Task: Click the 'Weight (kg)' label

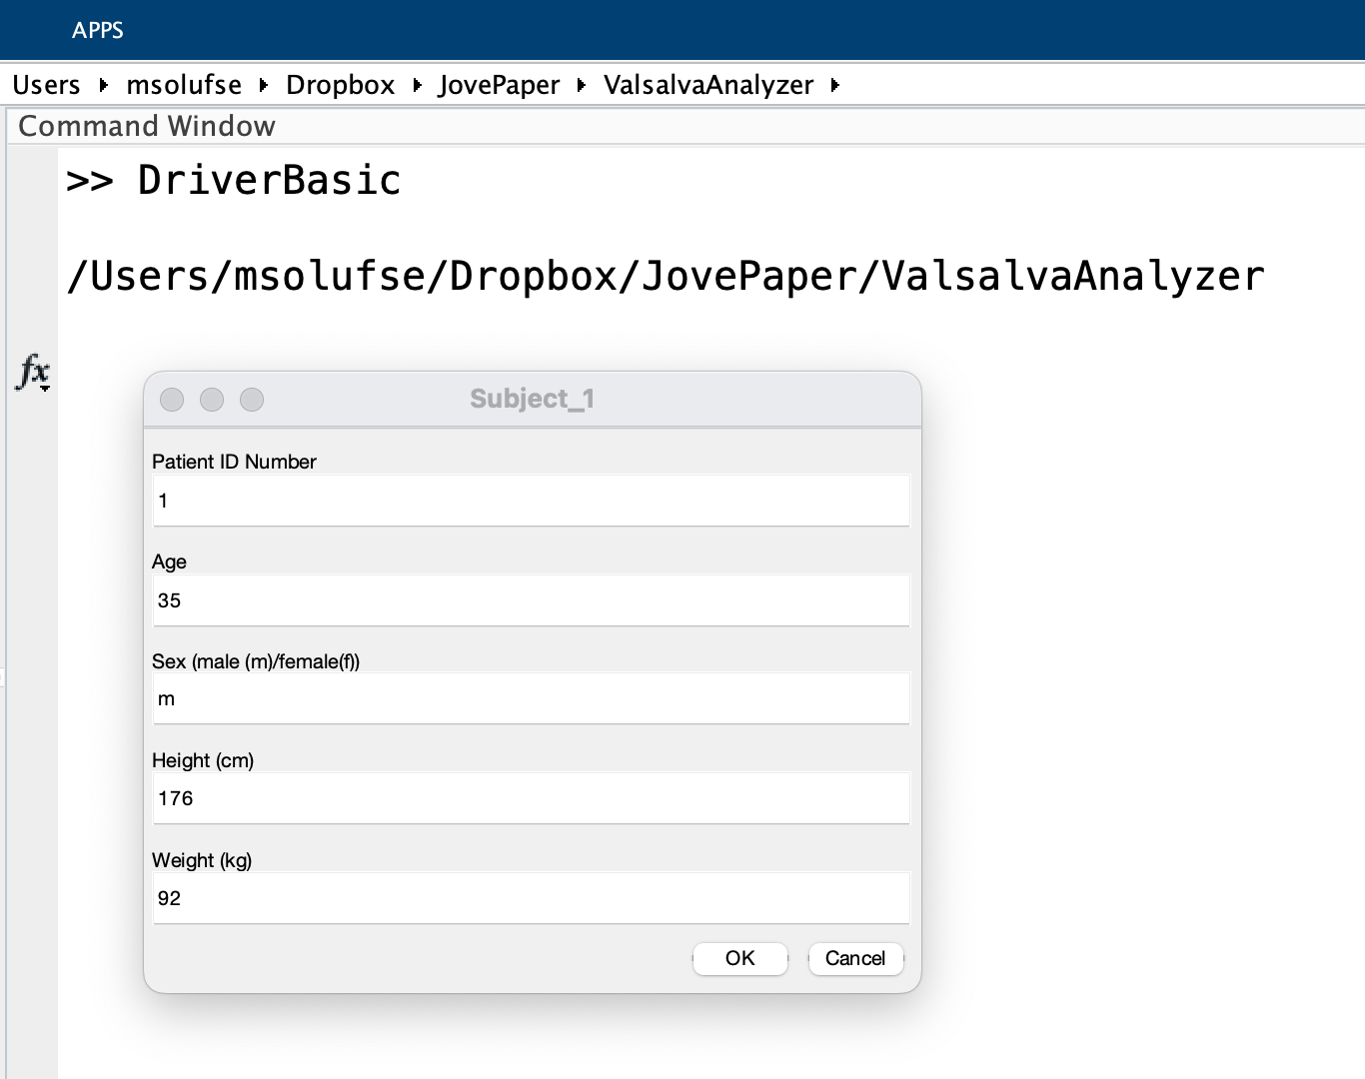Action: 202,860
